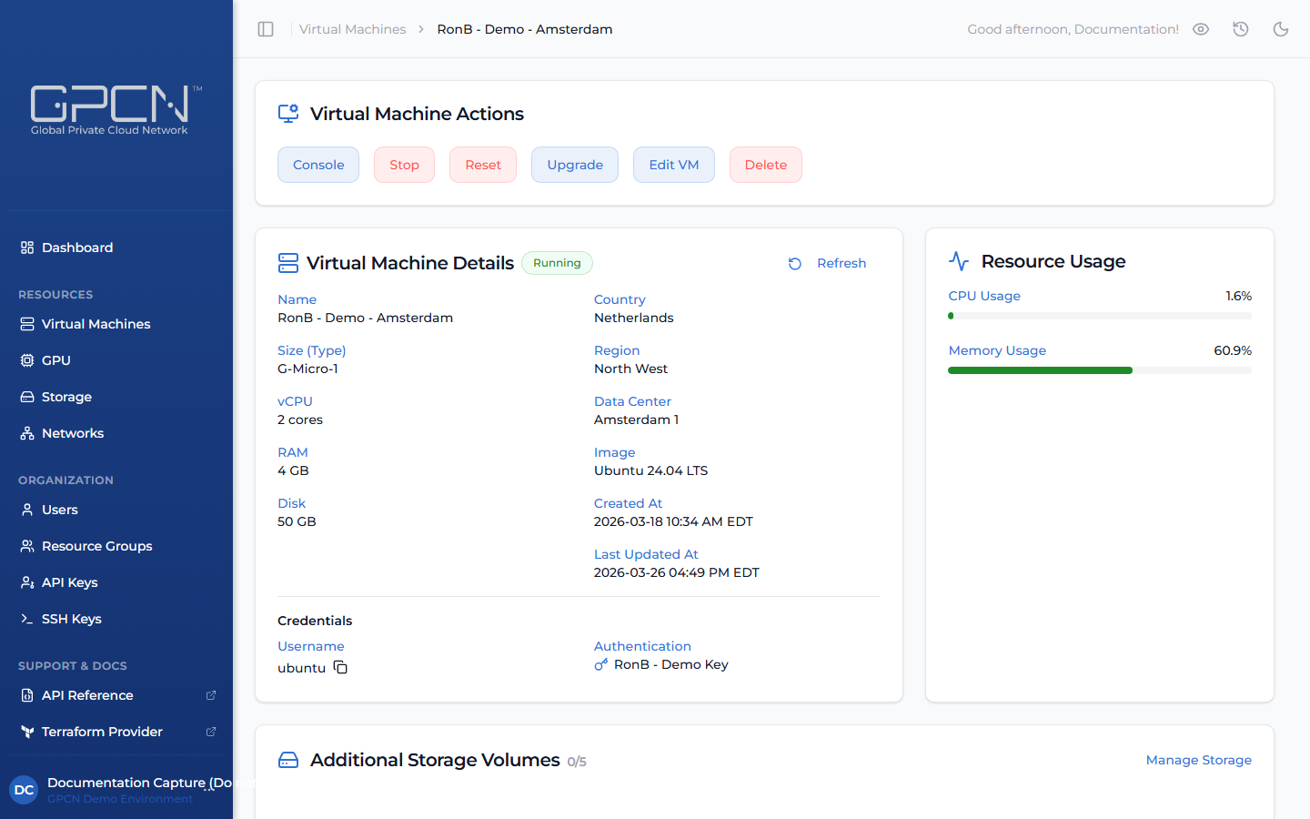Click the Networks icon in sidebar
This screenshot has width=1310, height=819.
tap(27, 433)
